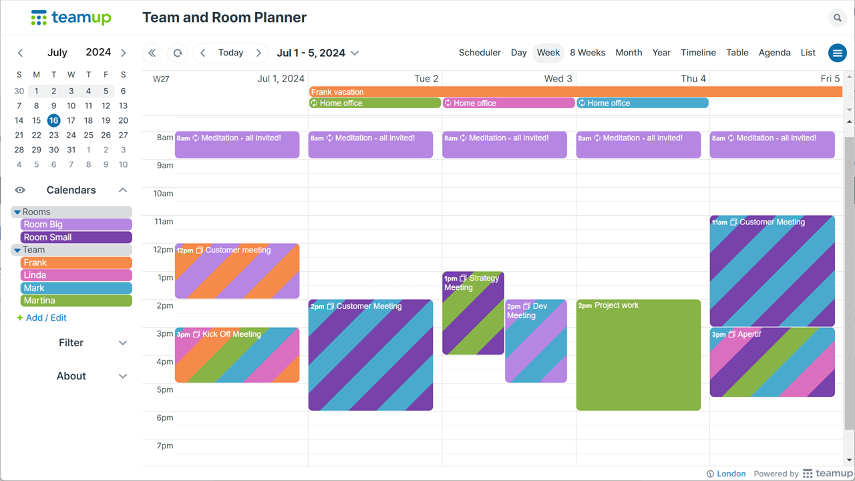Collapse the Rooms folder triangle
Image resolution: width=855 pixels, height=481 pixels.
coord(17,212)
